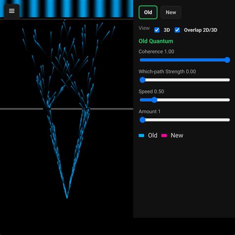This screenshot has height=235, width=235.
Task: Click the right slit in the barrier
Action: 86,109
